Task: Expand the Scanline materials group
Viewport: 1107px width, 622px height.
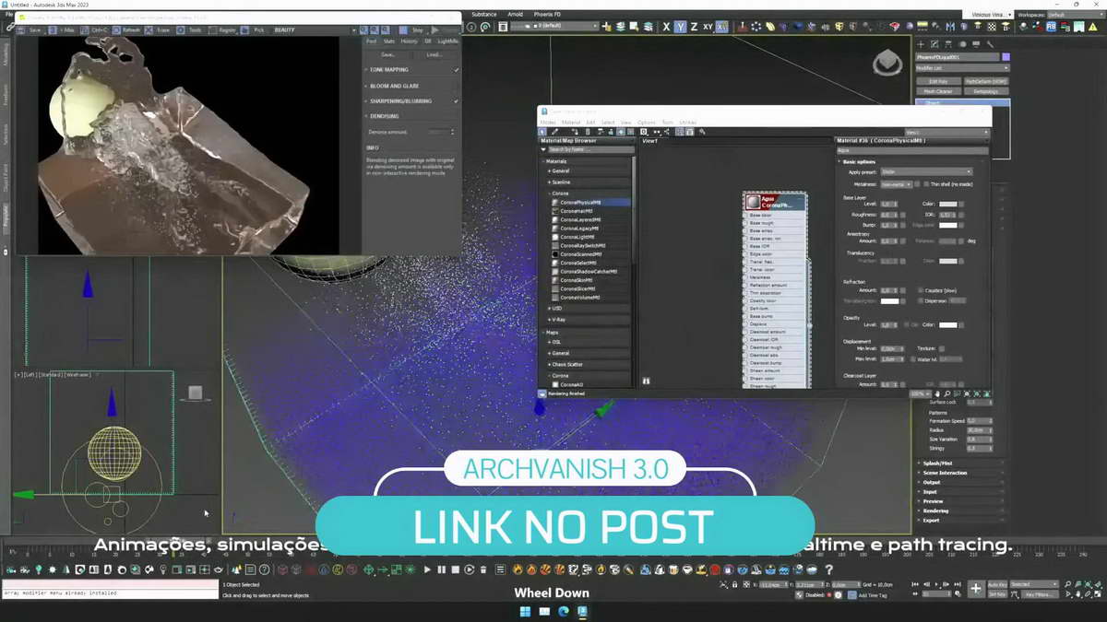Action: click(561, 182)
